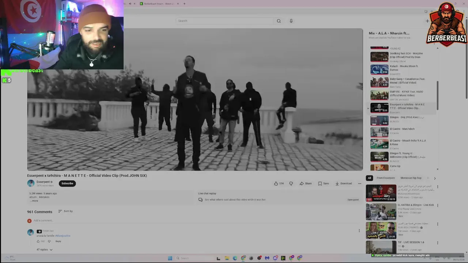The image size is (468, 263).
Task: Select the All filter chip
Action: [369, 178]
